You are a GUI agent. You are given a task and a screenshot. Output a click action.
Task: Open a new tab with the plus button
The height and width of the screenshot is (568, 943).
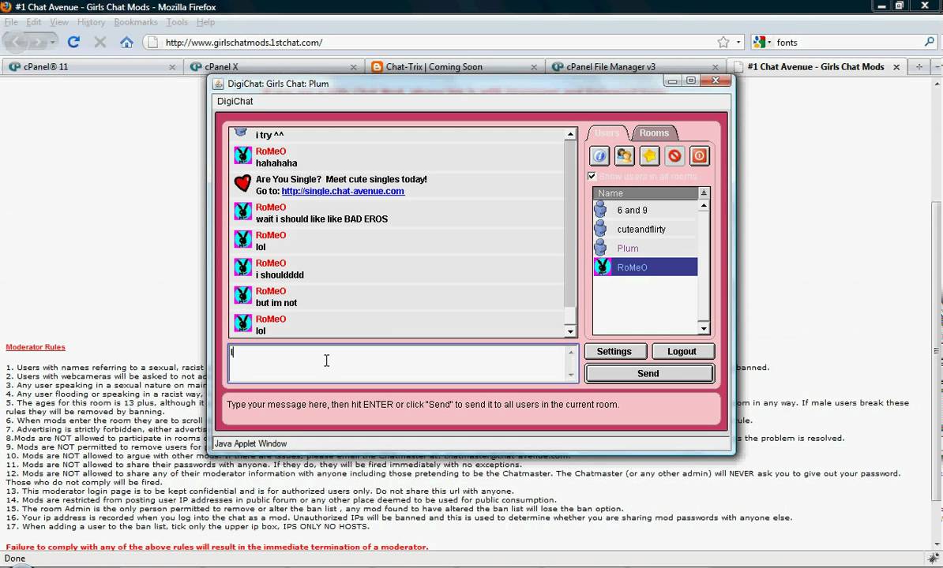pyautogui.click(x=919, y=66)
